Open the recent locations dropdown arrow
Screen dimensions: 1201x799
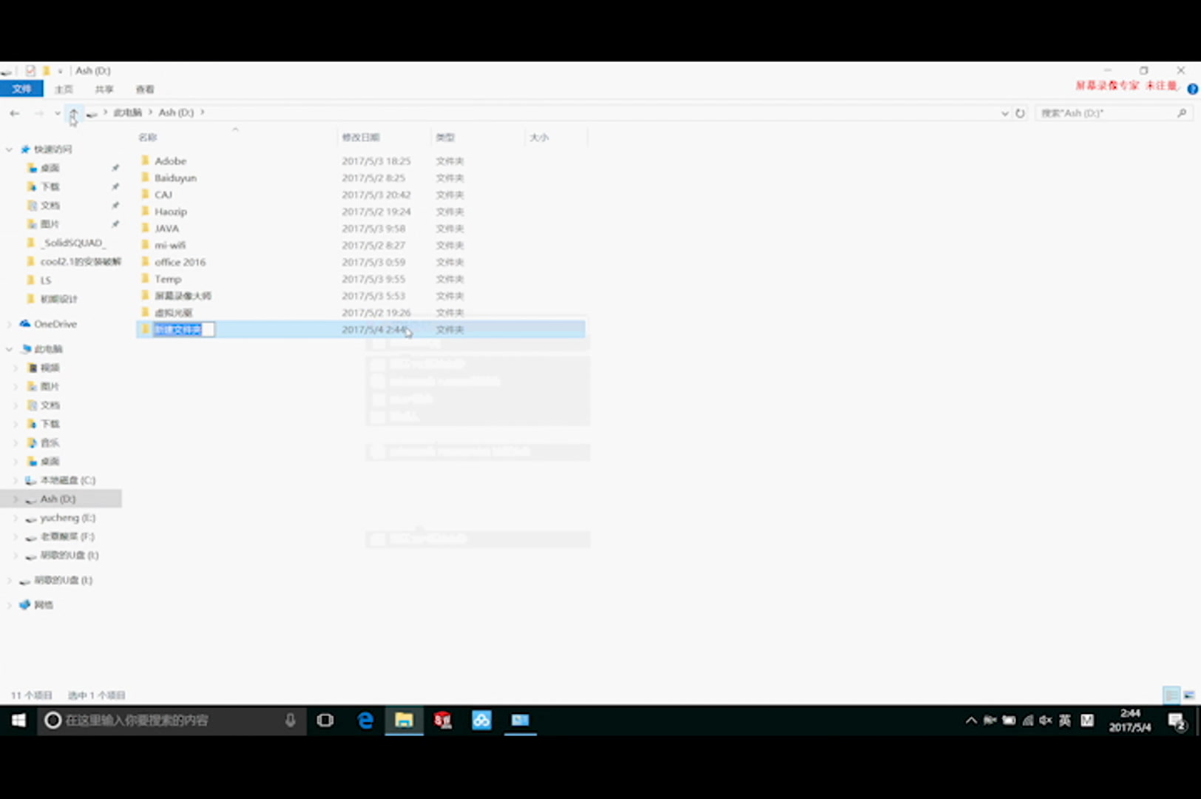58,113
